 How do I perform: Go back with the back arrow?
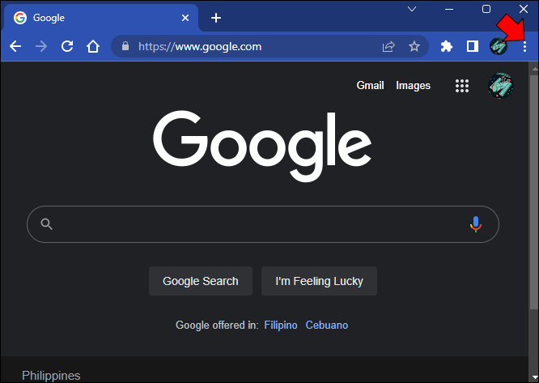click(15, 46)
